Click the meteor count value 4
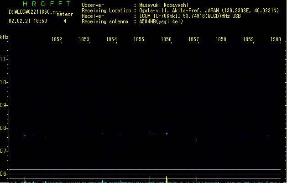Screen dimensions: 287x183 (65, 21)
